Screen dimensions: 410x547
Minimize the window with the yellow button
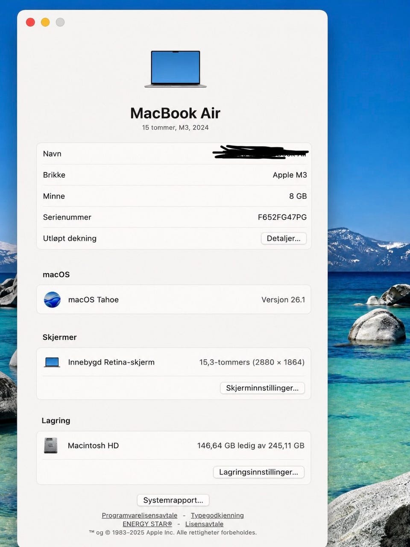pos(45,22)
